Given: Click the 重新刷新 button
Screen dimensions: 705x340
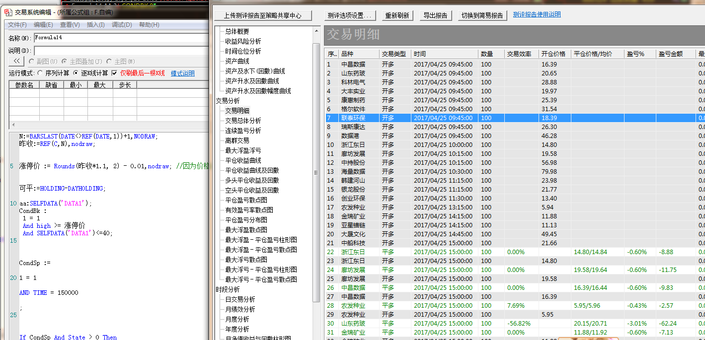Looking at the screenshot, I should (x=397, y=15).
